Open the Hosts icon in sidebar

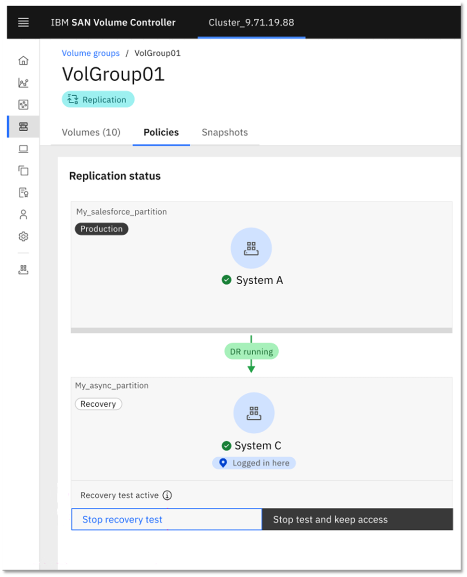pos(23,149)
